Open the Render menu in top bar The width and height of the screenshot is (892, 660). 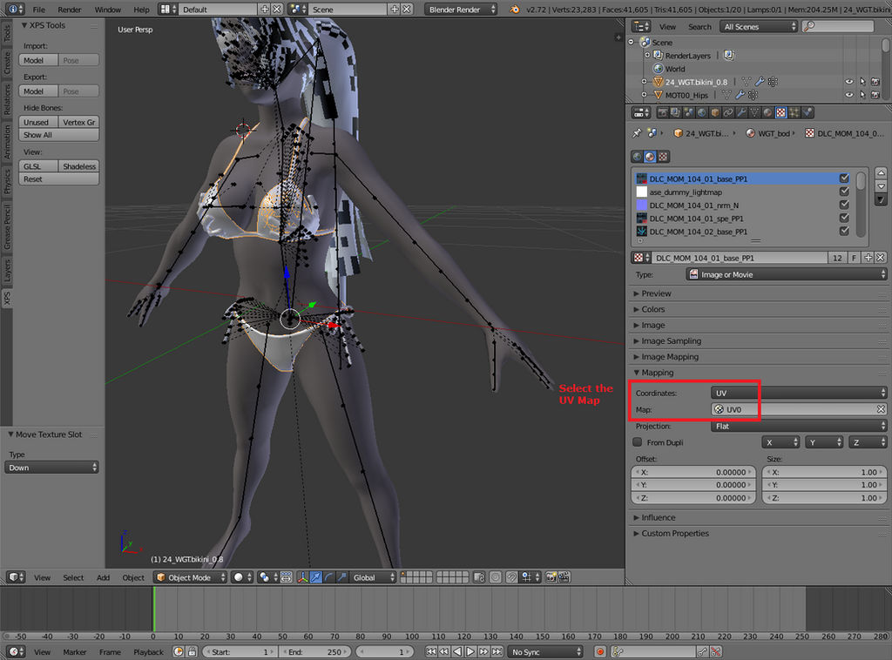pyautogui.click(x=70, y=10)
